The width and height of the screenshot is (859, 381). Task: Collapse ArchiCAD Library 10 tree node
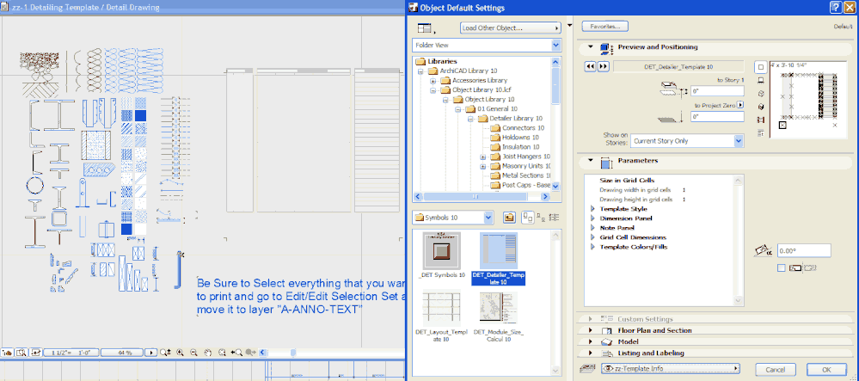(x=420, y=71)
